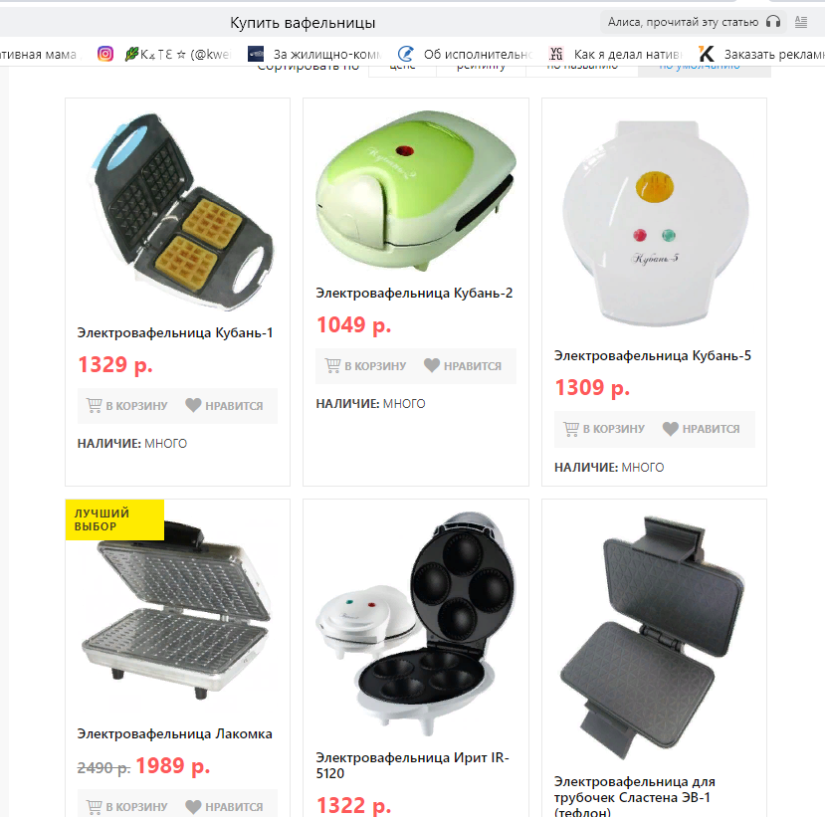Click heart icon under Кубань-1 product
Image resolution: width=825 pixels, height=817 pixels.
coord(193,405)
